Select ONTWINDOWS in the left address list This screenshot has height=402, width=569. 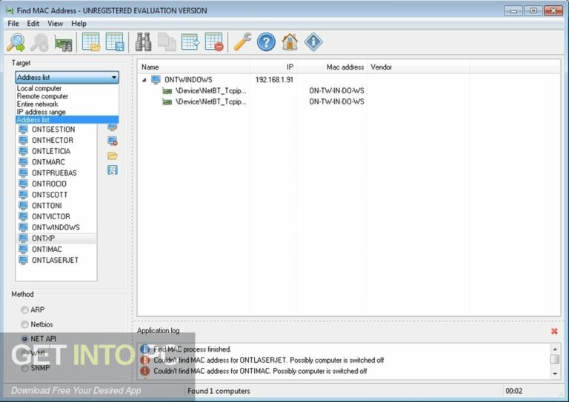point(56,227)
